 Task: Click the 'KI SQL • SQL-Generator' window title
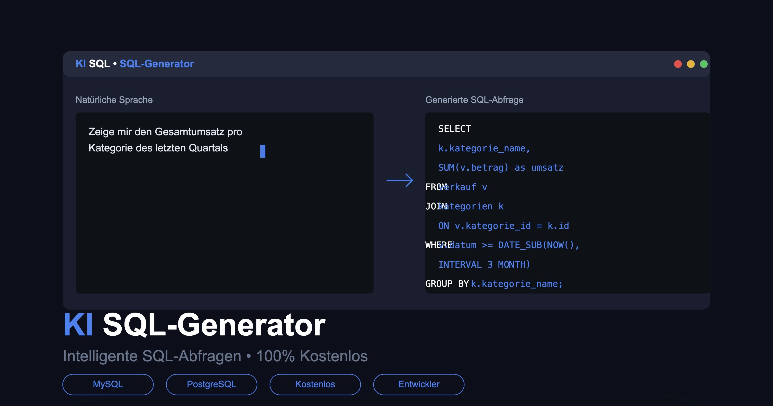(135, 64)
